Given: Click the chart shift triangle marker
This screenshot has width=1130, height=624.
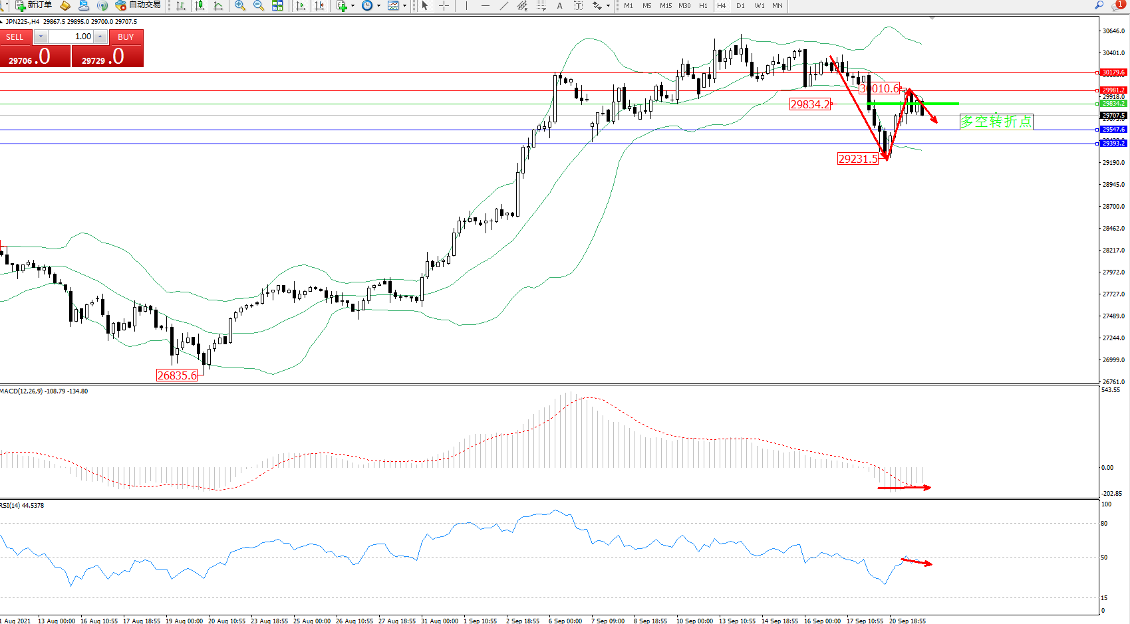Looking at the screenshot, I should [x=932, y=18].
